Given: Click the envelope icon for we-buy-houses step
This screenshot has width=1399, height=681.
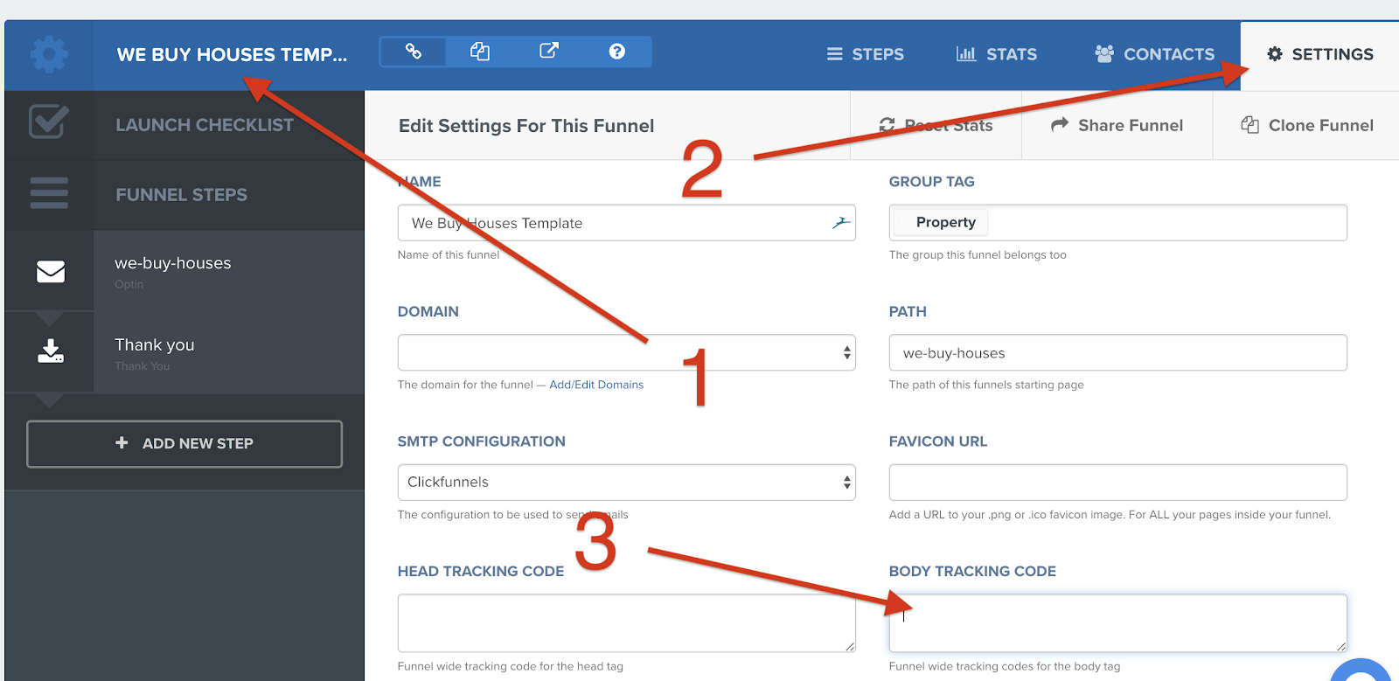Looking at the screenshot, I should pyautogui.click(x=51, y=272).
